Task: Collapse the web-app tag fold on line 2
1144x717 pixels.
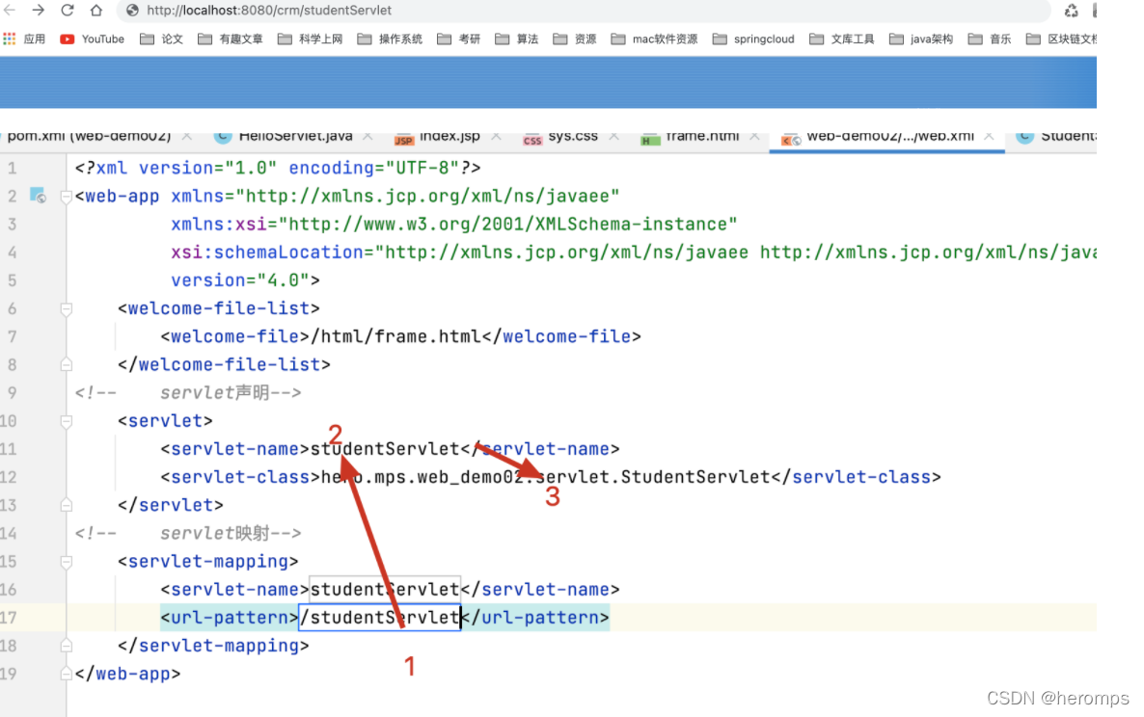Action: tap(66, 196)
